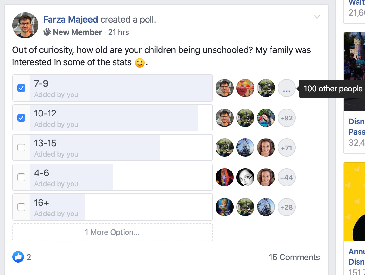Open the +28 voters bubble for 16+
Viewport: 365px width, 275px height.
(x=287, y=207)
